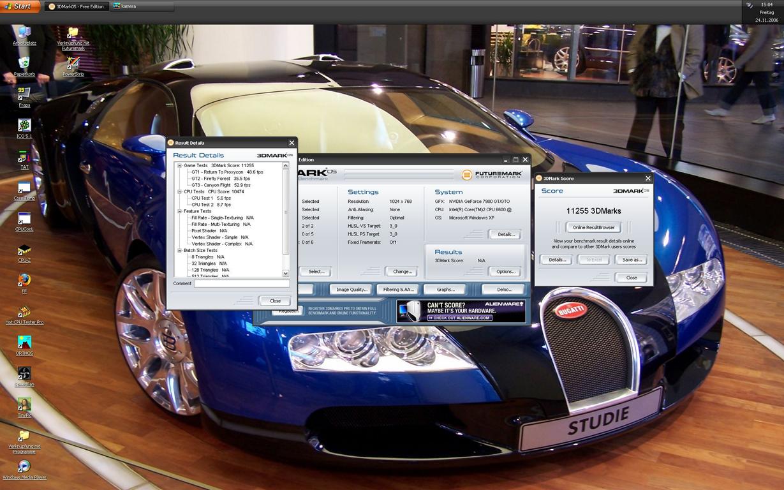Select the CPU Test 2 row
The image size is (784, 490).
(211, 205)
